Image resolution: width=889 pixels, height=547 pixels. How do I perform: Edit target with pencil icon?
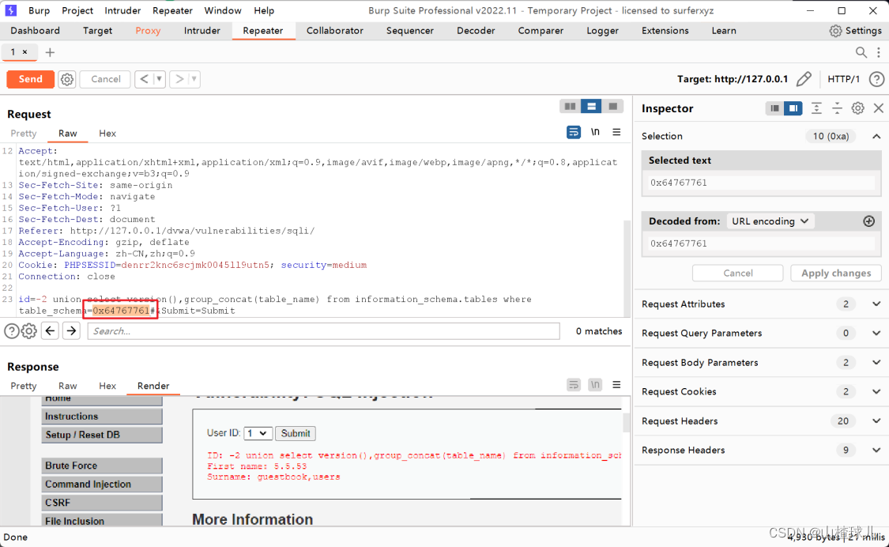(804, 79)
